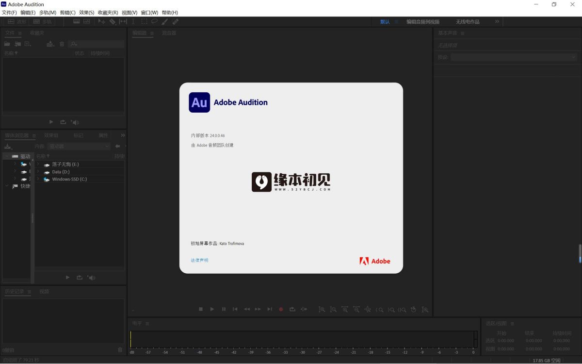The width and height of the screenshot is (582, 364).
Task: Open the 编辑器 panel menu
Action: pyautogui.click(x=151, y=33)
